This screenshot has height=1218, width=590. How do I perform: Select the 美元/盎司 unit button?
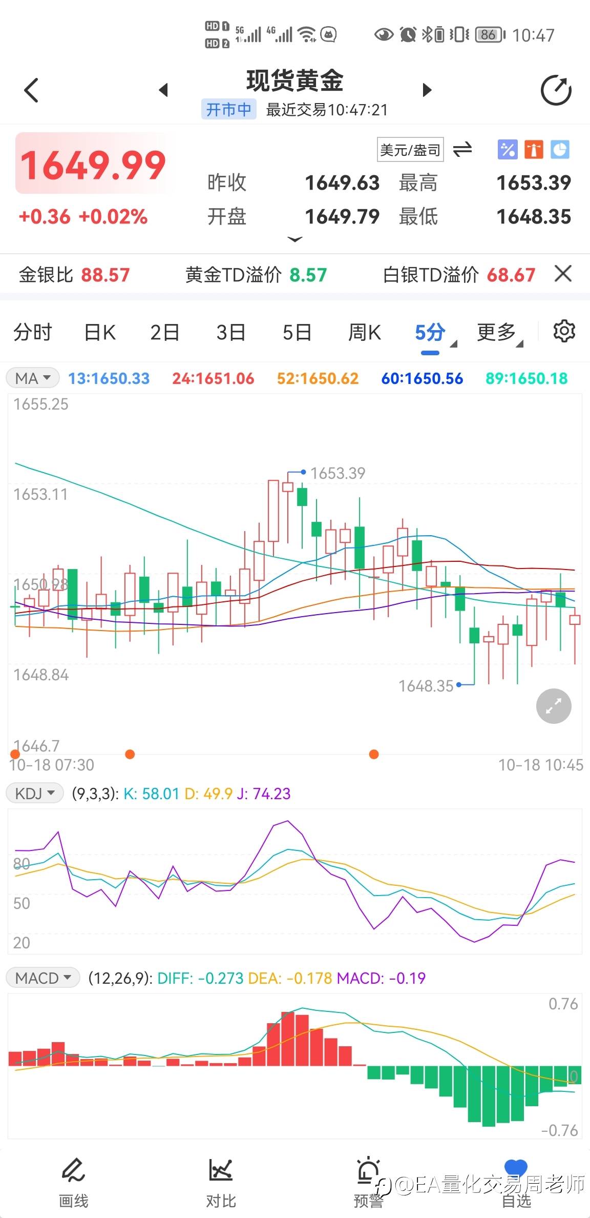point(410,150)
